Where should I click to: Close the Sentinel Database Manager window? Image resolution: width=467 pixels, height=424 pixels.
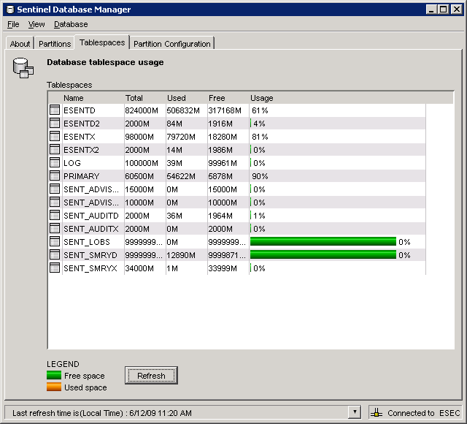pos(456,10)
